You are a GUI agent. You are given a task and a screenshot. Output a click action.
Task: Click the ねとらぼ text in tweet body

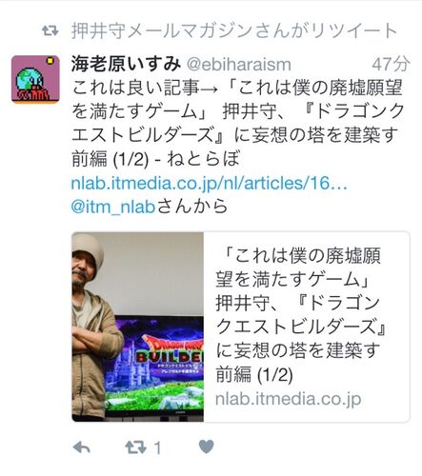(x=203, y=159)
